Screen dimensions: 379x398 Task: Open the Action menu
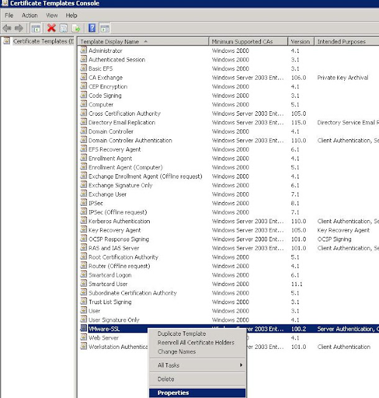point(29,16)
